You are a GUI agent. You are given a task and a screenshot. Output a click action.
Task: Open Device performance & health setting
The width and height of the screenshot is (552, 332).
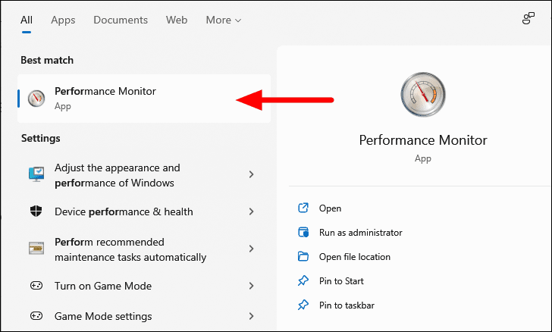tap(144, 211)
